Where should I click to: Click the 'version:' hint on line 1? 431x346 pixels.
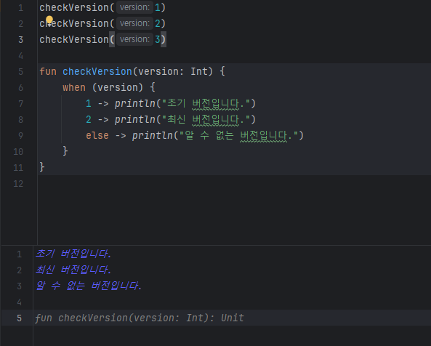click(134, 7)
